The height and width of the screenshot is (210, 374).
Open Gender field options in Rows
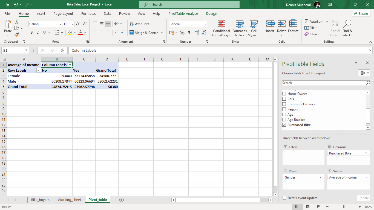pos(321,177)
